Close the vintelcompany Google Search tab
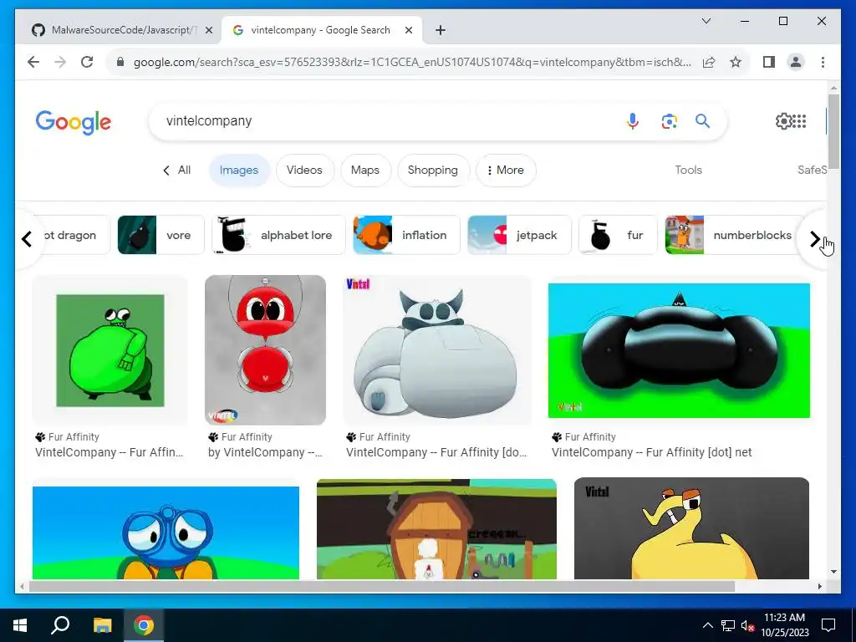This screenshot has height=642, width=856. tap(408, 30)
